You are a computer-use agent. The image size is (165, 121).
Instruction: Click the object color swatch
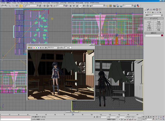162,36
